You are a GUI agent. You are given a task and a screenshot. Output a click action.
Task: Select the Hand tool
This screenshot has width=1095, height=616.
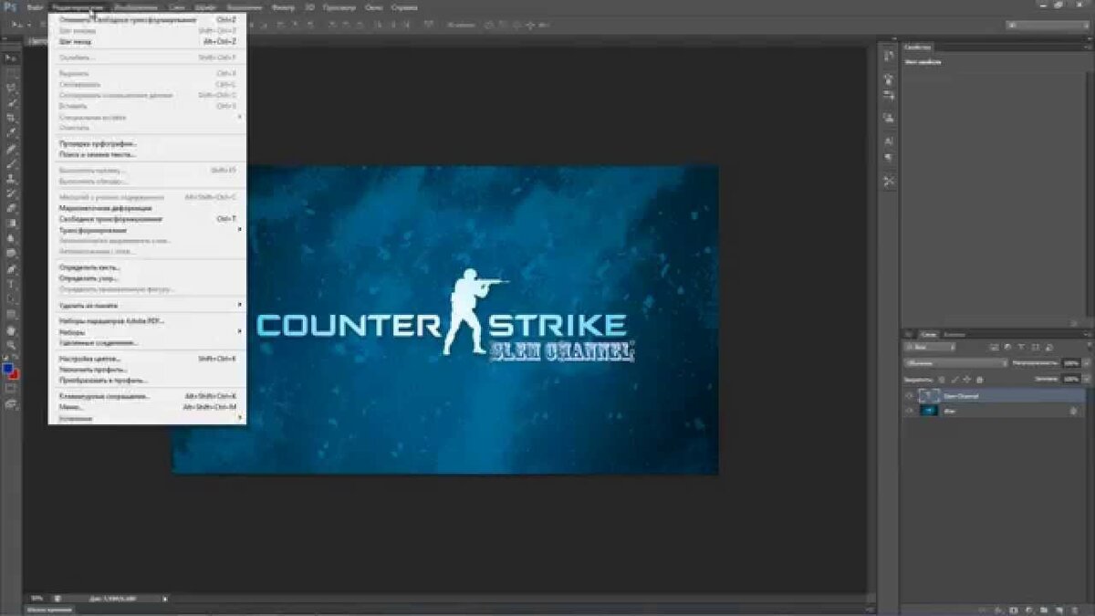(x=12, y=330)
